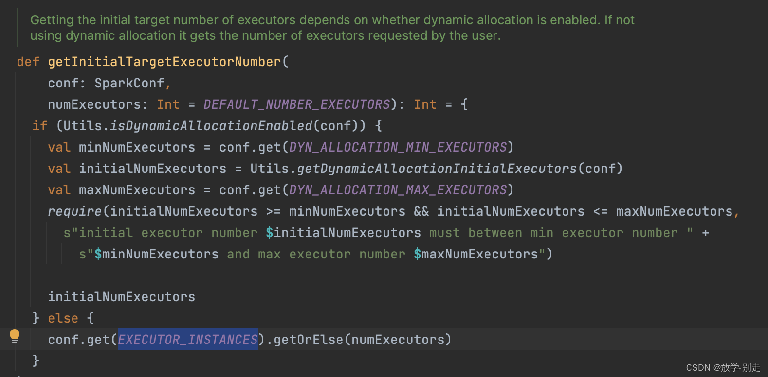Screen dimensions: 768x377
Task: Click the standalone initialNumExecutors return line
Action: [122, 297]
